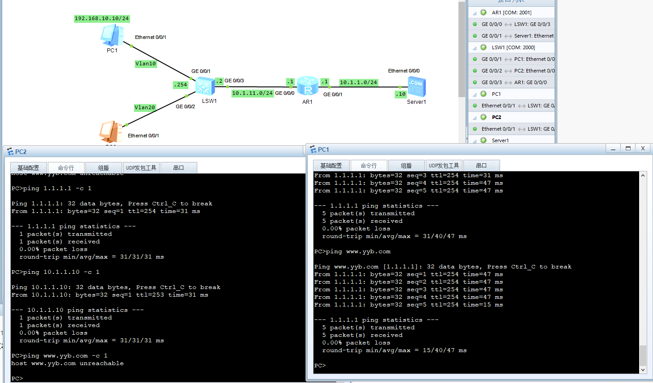Image resolution: width=653 pixels, height=383 pixels.
Task: Collapse the LSW1 node in interface list
Action: click(x=475, y=48)
